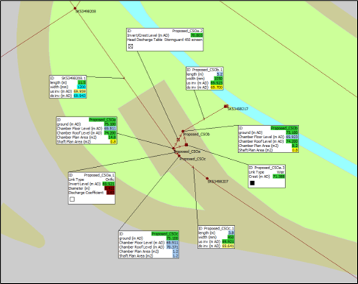Click the green length value in SK53498208.1 label
The width and height of the screenshot is (358, 284).
tap(82, 82)
